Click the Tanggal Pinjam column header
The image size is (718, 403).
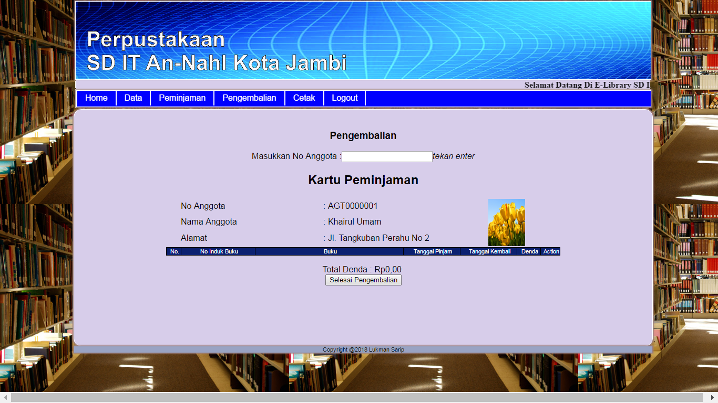pyautogui.click(x=433, y=252)
